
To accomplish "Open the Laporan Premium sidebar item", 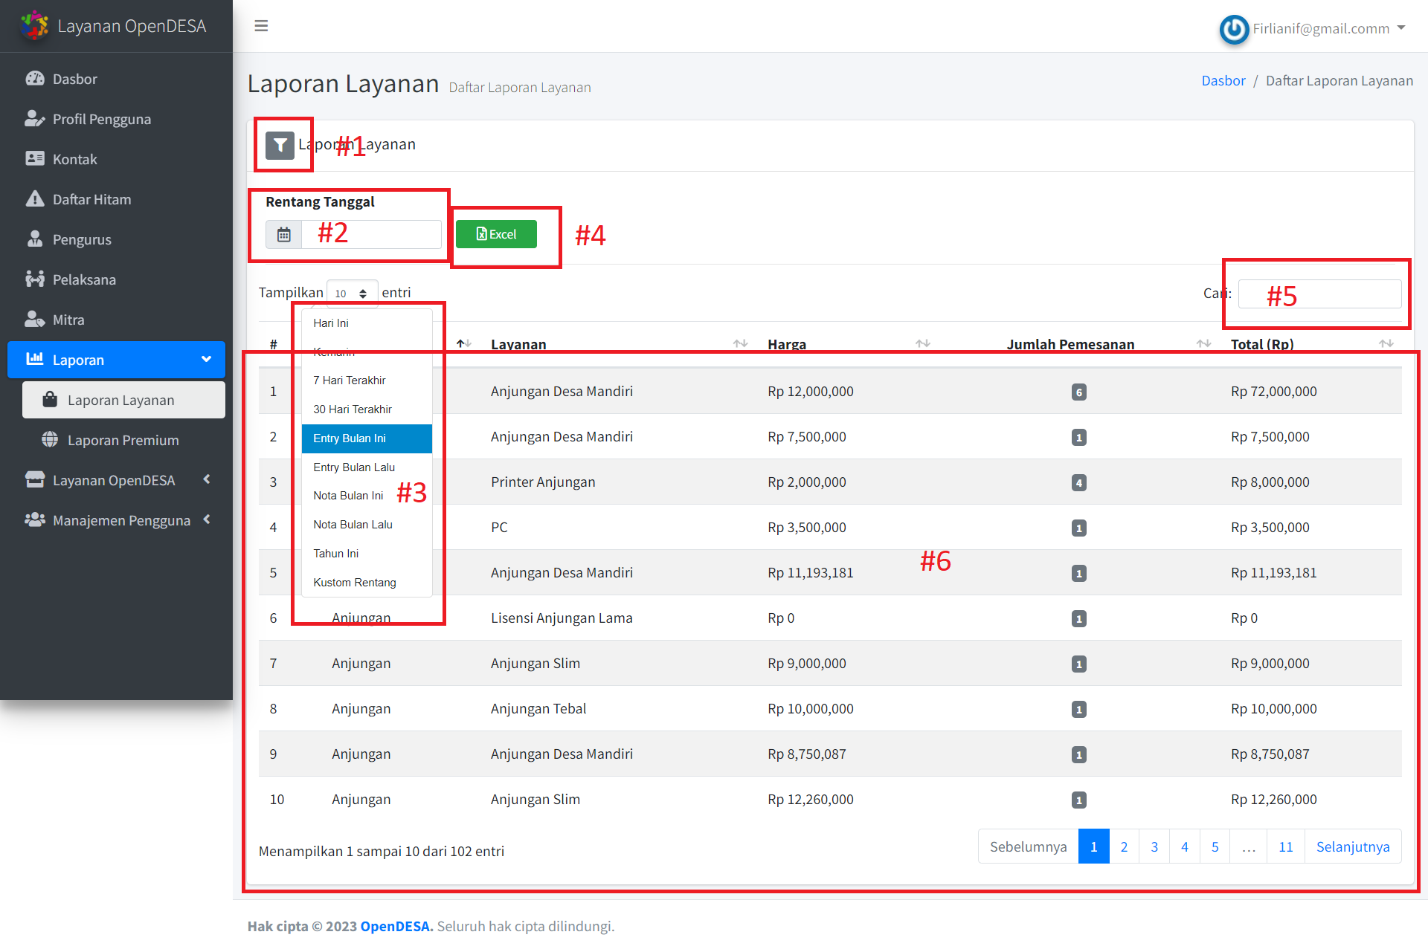I will click(x=123, y=440).
